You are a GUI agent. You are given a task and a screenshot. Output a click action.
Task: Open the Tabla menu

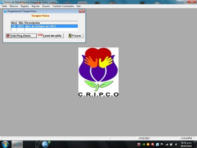click(4, 6)
